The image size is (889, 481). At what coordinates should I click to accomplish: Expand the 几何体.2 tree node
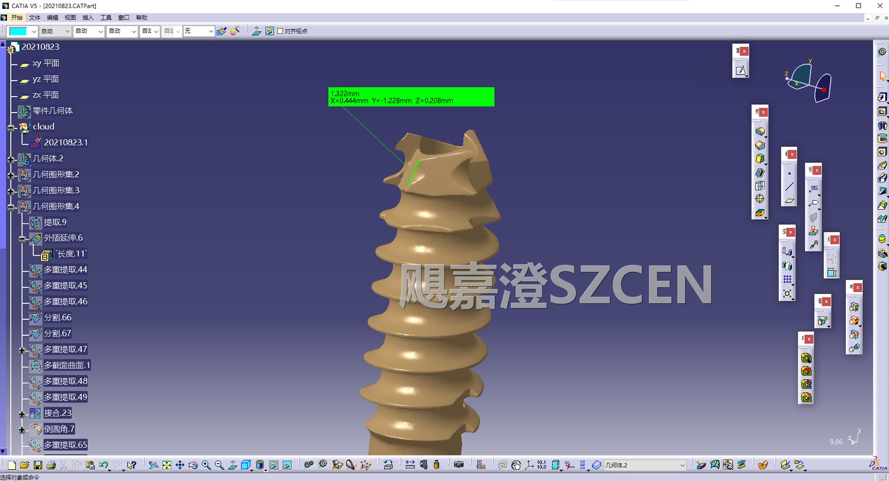pyautogui.click(x=11, y=159)
